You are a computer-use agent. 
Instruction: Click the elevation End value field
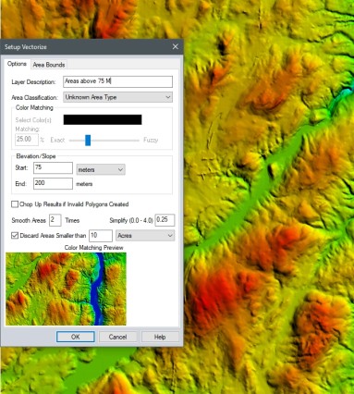pos(53,183)
